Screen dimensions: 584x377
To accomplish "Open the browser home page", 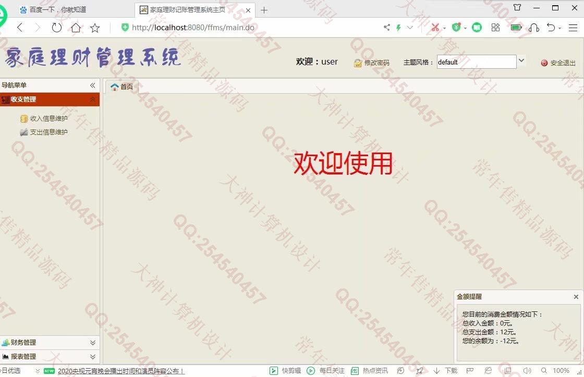I will click(76, 28).
